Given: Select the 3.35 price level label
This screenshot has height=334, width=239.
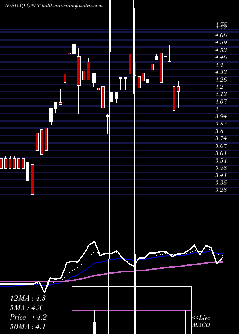Looking at the screenshot, I should pyautogui.click(x=221, y=183).
